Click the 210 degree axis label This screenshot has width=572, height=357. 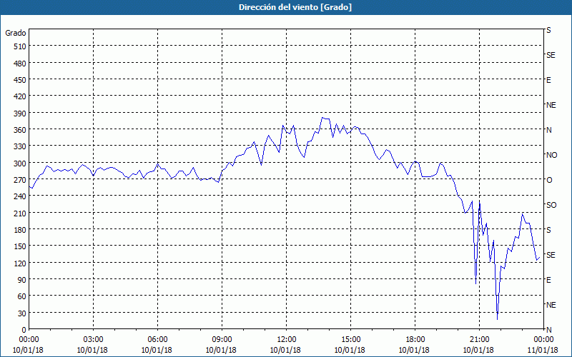(x=20, y=213)
